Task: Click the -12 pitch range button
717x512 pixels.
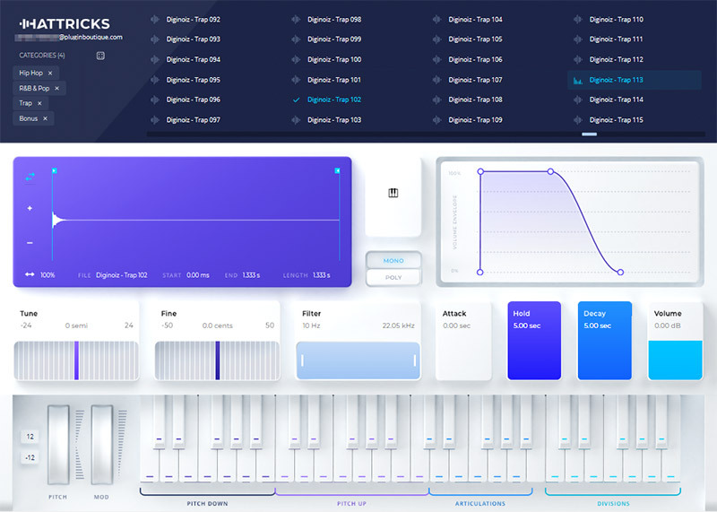Action: click(30, 458)
